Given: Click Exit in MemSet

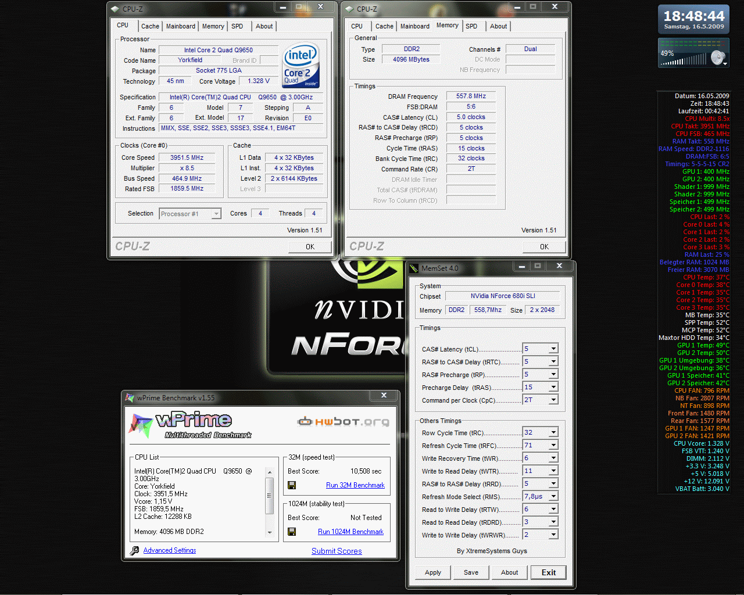Looking at the screenshot, I should pos(549,572).
